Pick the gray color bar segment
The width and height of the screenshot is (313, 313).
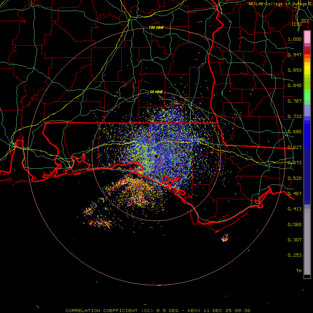point(307,242)
